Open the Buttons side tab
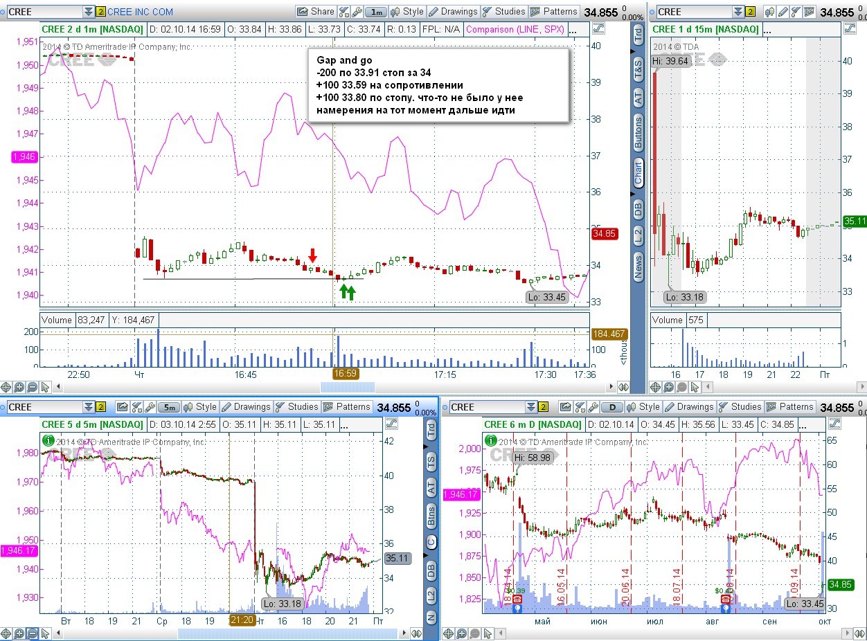This screenshot has width=867, height=641. [x=638, y=132]
